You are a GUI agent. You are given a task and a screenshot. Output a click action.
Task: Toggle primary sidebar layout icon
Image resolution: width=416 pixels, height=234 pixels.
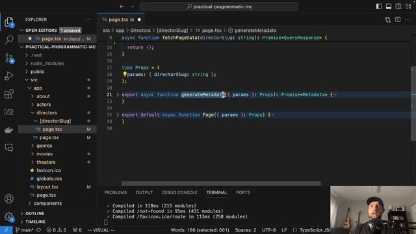(379, 6)
